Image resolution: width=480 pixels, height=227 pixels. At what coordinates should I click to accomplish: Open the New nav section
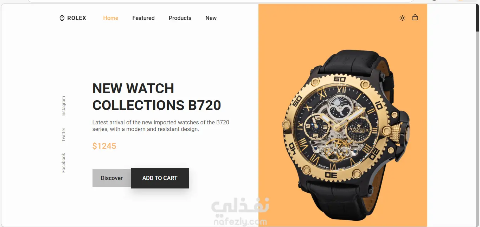click(x=211, y=18)
